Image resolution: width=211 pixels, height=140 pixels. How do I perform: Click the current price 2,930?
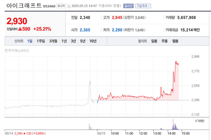pyautogui.click(x=17, y=21)
